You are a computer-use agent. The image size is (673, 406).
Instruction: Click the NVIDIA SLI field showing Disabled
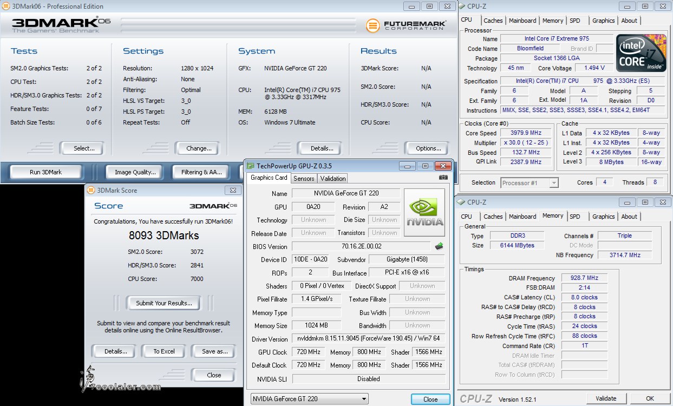click(x=369, y=379)
